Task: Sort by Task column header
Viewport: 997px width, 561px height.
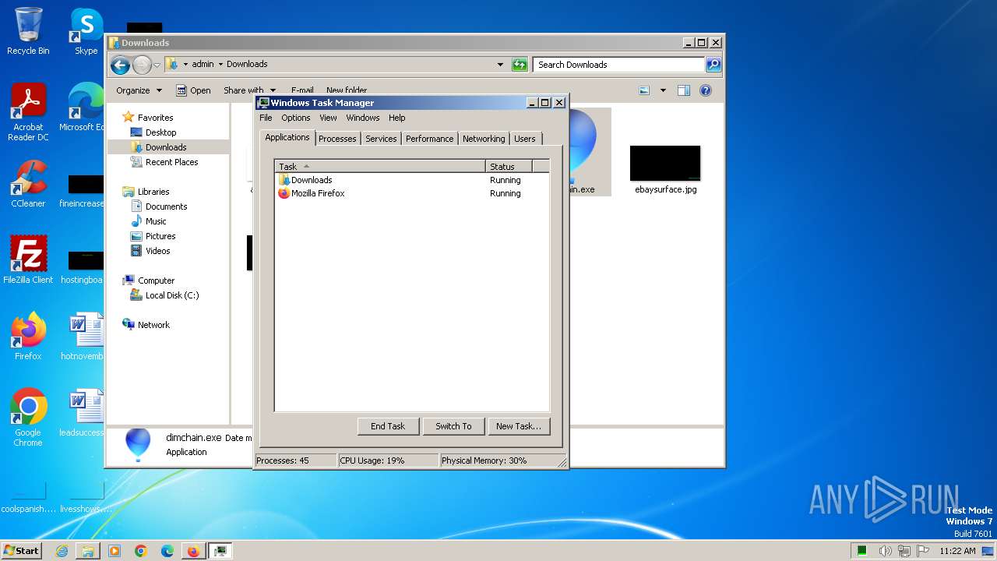Action: [x=380, y=166]
